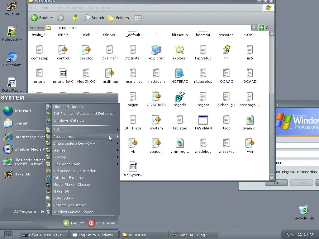Click the Start button on taskbar

click(x=8, y=235)
